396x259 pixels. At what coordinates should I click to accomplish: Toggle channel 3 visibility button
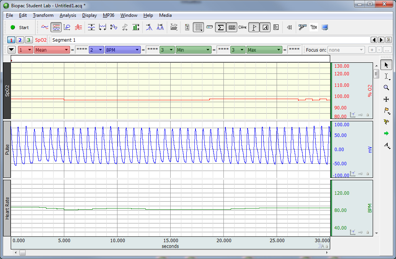point(28,40)
